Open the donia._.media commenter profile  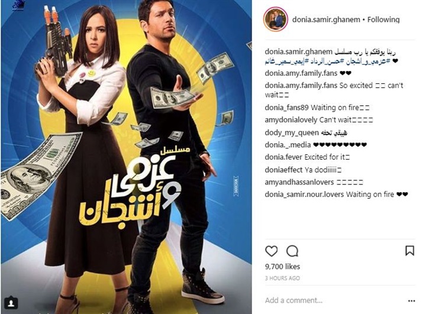[x=288, y=145]
